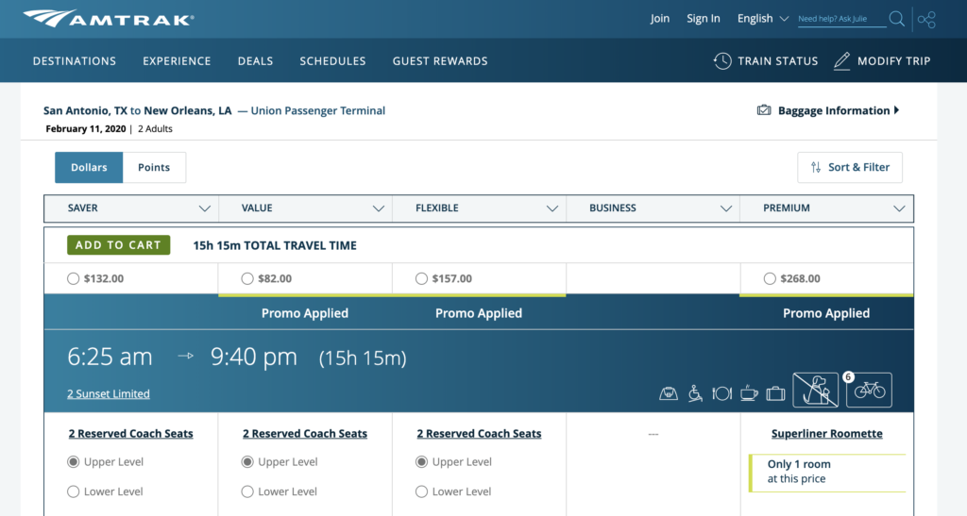Open the 2 Sunset Limited link

click(x=109, y=394)
